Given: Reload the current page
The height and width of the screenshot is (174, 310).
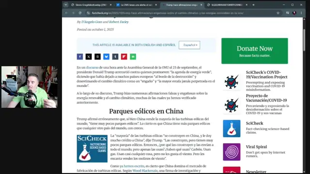Looking at the screenshot, I should pos(80,13).
